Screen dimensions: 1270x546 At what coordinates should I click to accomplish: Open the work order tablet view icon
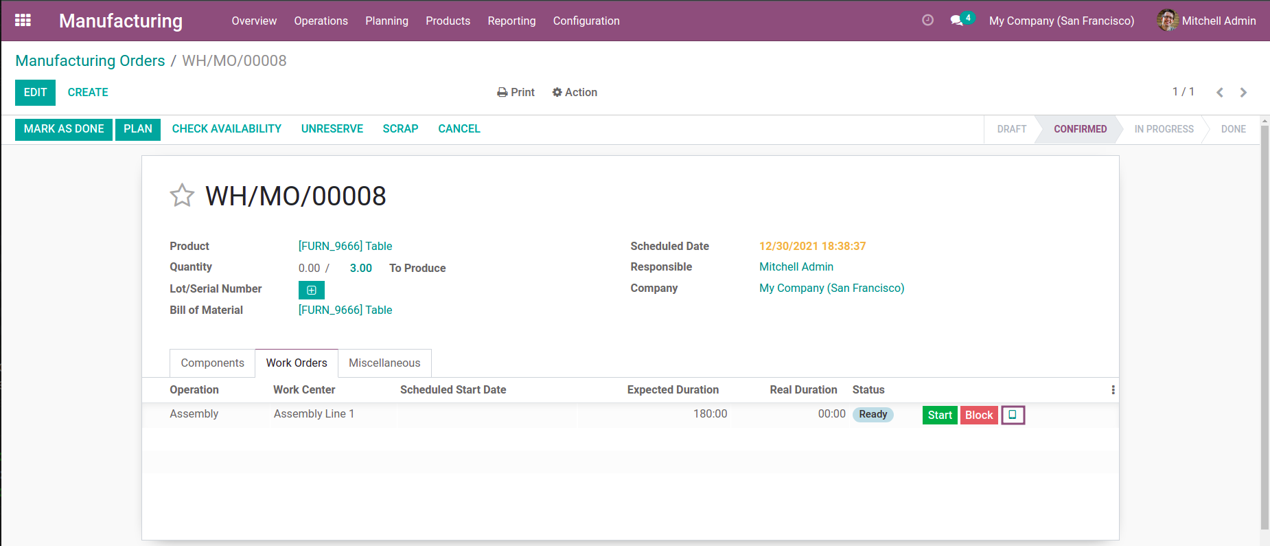1013,415
